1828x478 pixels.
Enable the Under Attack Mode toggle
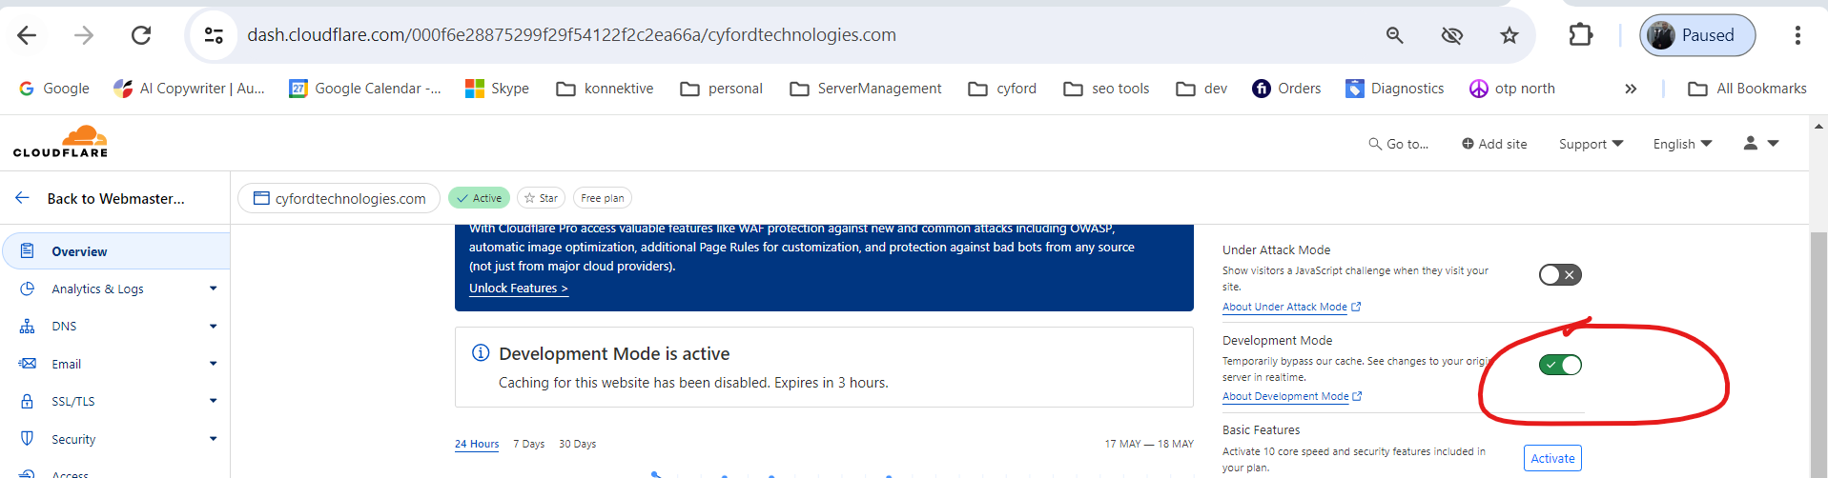tap(1560, 275)
